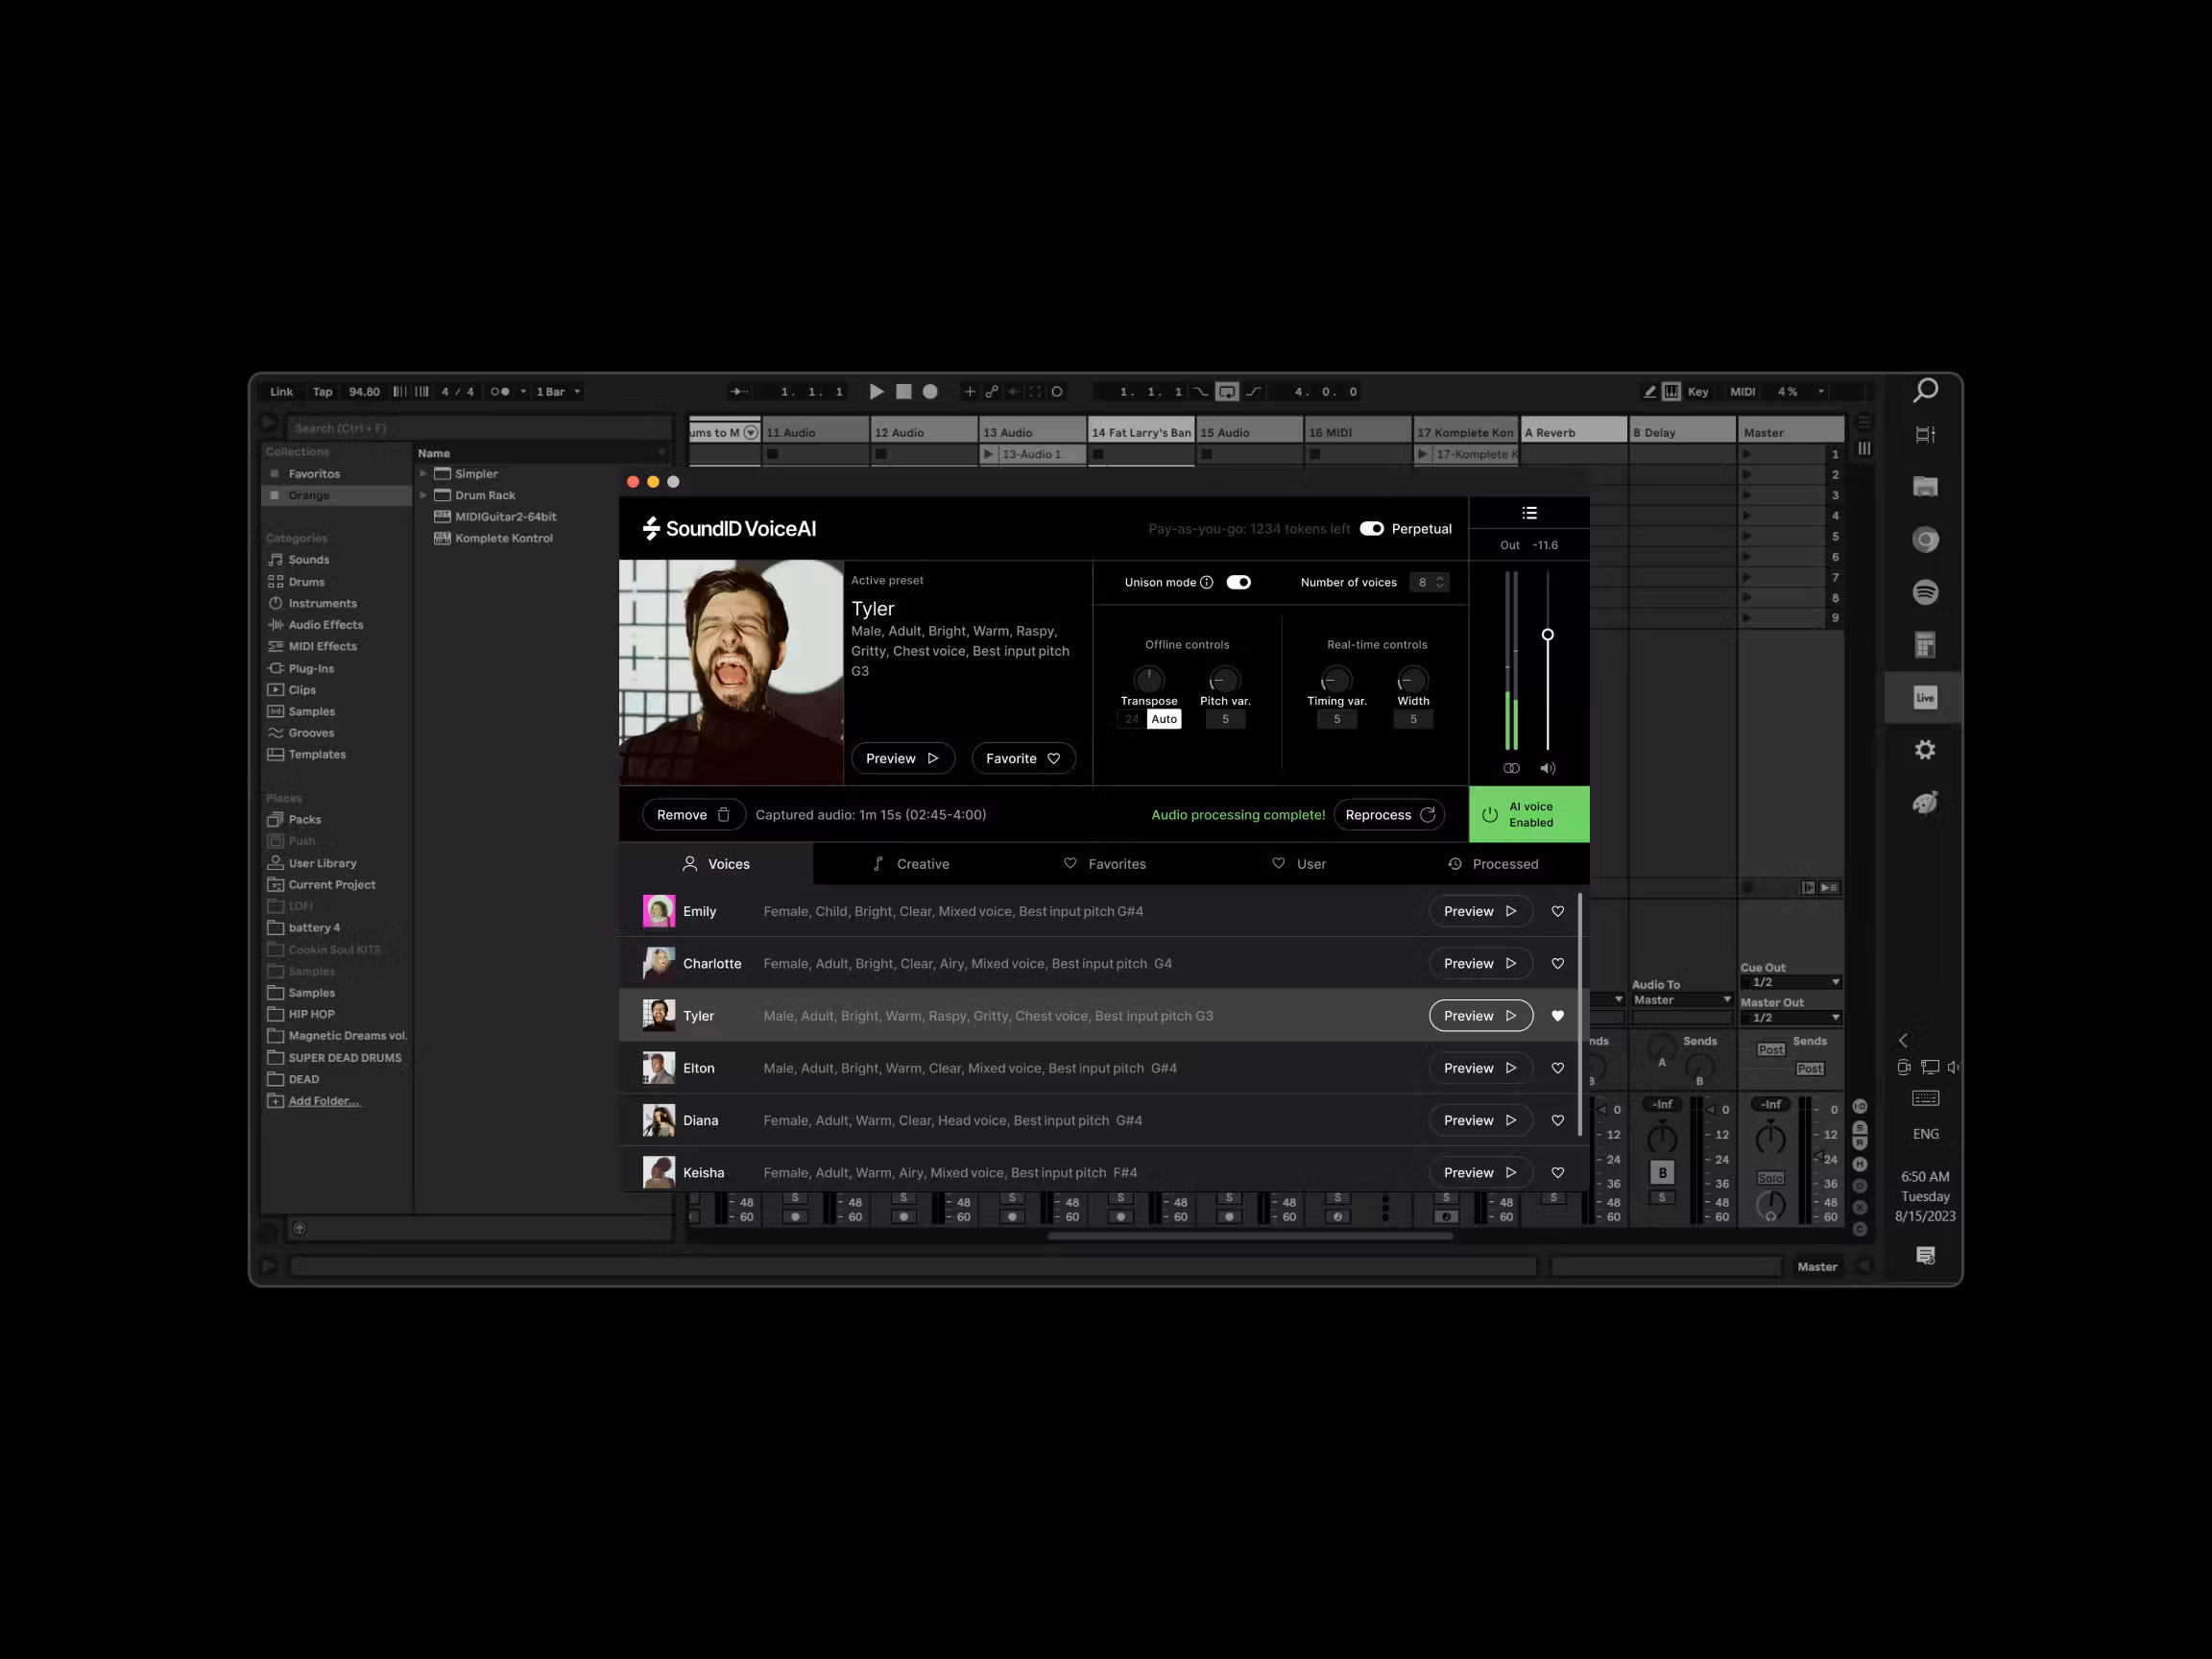Switch to the Creative tab

tap(911, 863)
